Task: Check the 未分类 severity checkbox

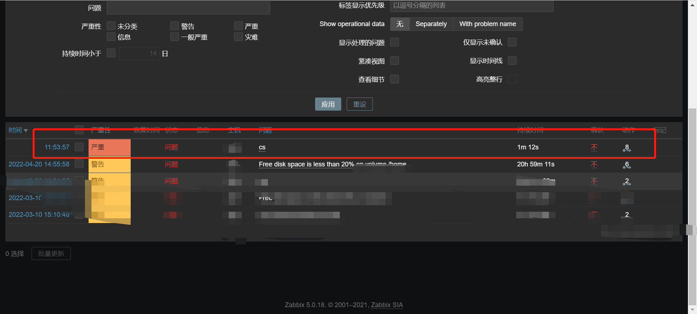Action: coord(111,26)
